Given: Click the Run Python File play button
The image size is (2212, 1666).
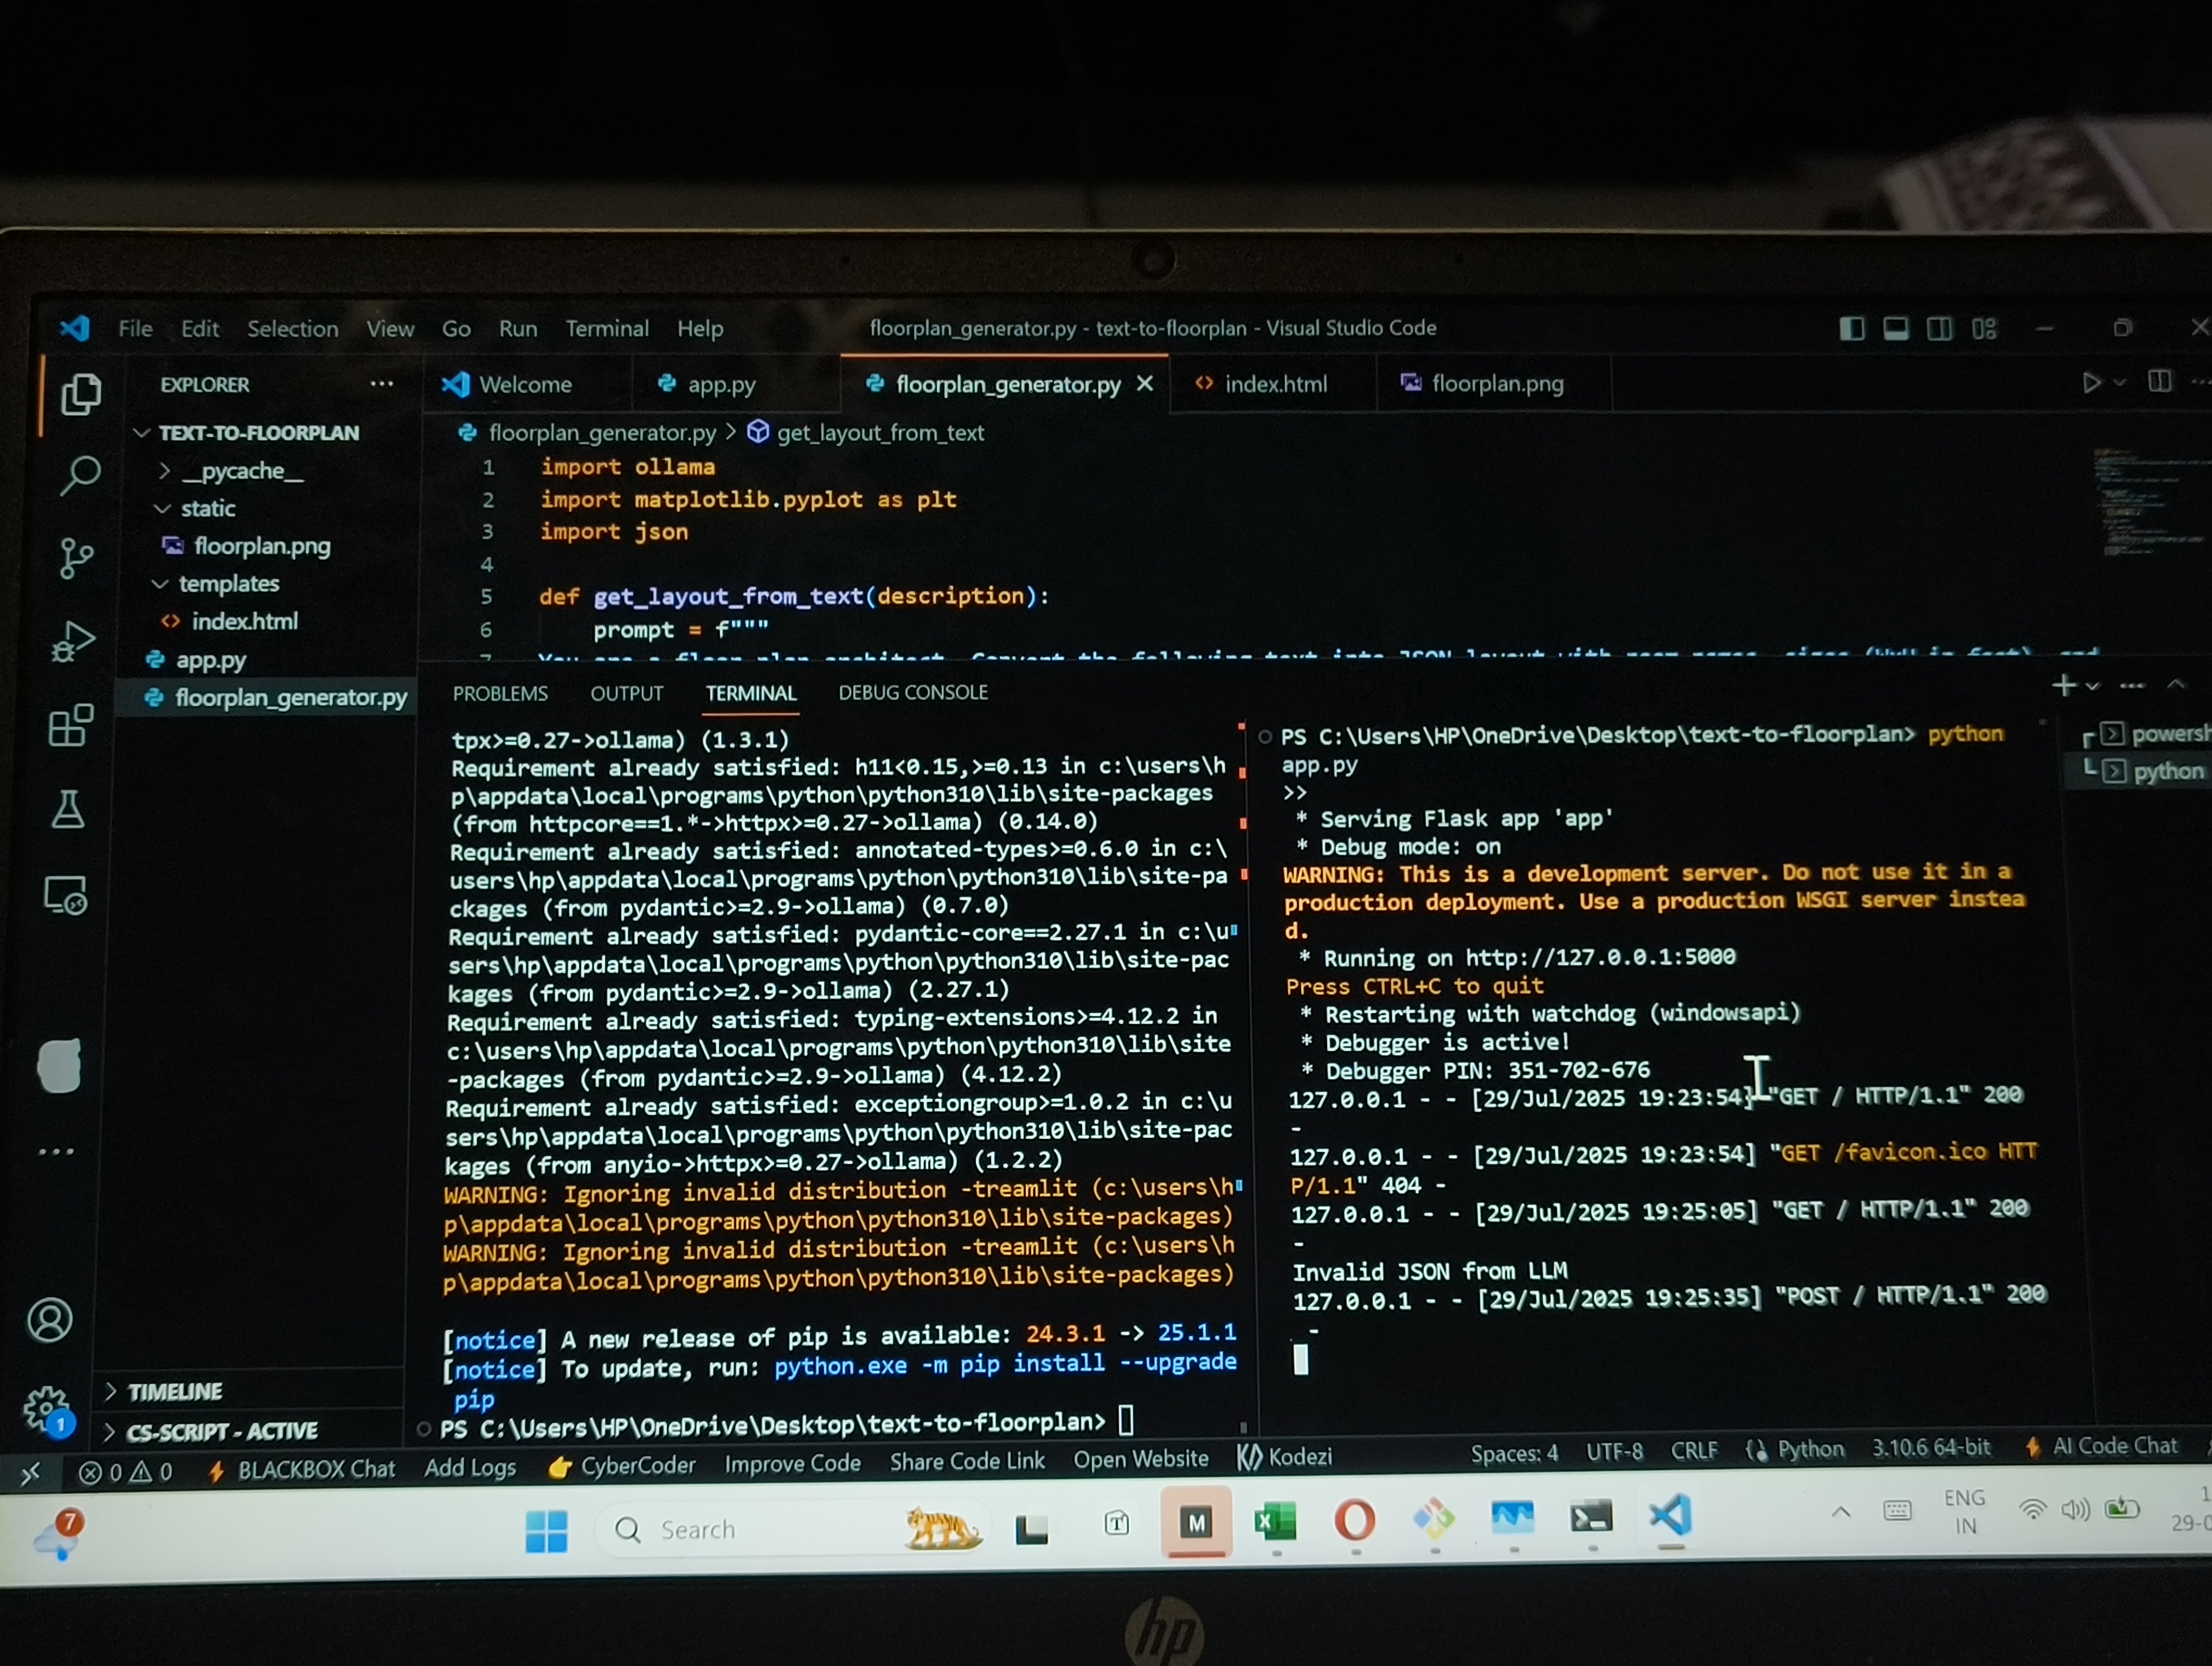Looking at the screenshot, I should [x=2090, y=383].
